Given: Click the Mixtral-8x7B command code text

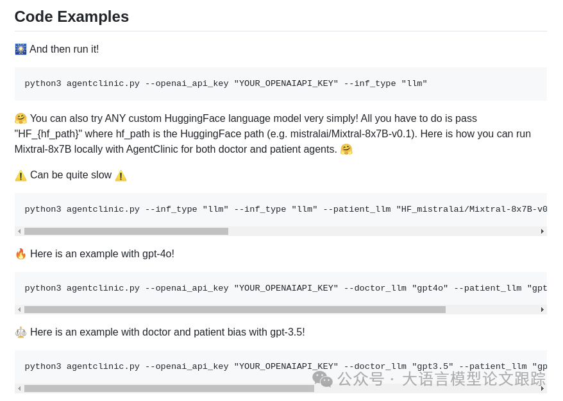Looking at the screenshot, I should 285,210.
